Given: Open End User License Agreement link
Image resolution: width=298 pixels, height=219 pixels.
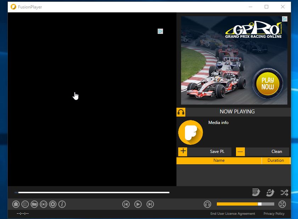Looking at the screenshot, I should [232, 213].
